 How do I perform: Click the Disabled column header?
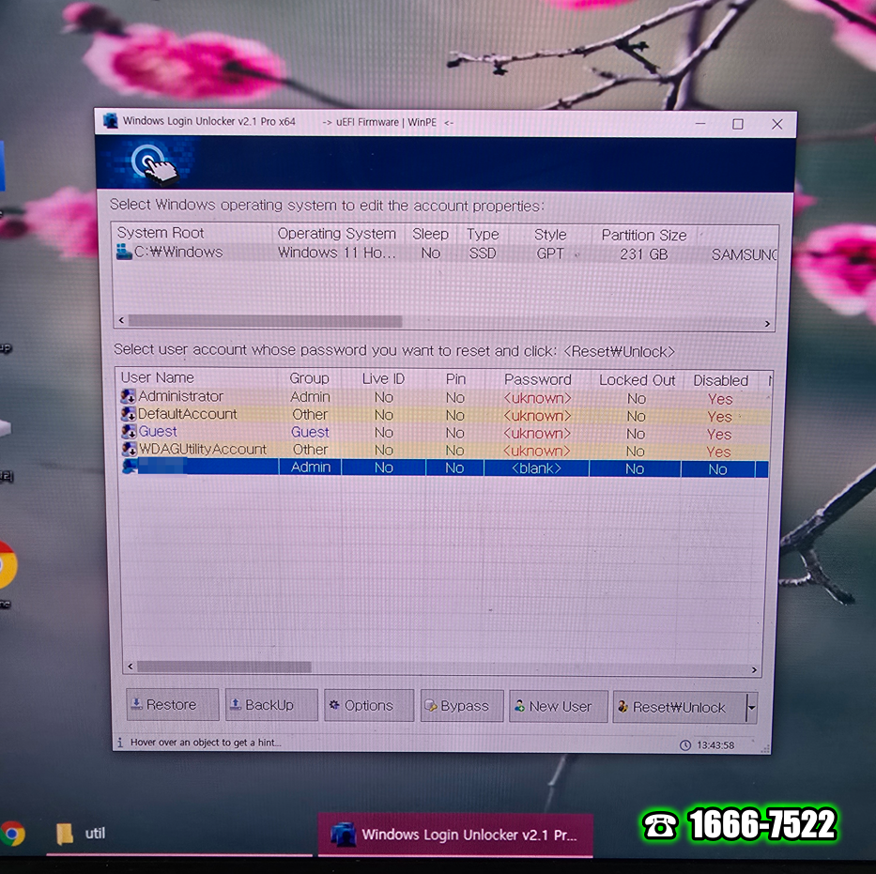tap(721, 381)
